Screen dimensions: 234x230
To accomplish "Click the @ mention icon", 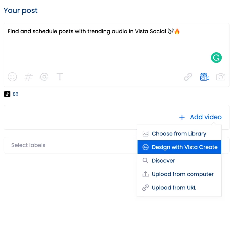I will [44, 77].
